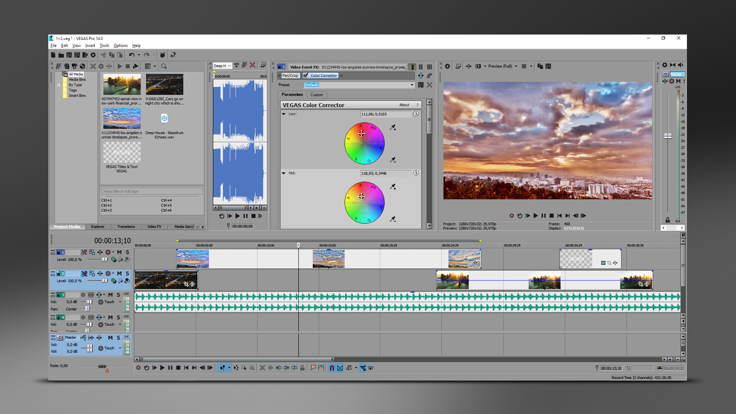Click the Low color wheel reset eyedropper

tap(393, 160)
